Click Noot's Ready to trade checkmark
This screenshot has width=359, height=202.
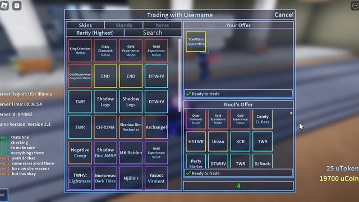(188, 173)
